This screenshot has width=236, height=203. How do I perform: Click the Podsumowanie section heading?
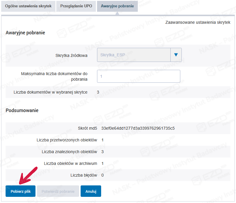(x=22, y=110)
